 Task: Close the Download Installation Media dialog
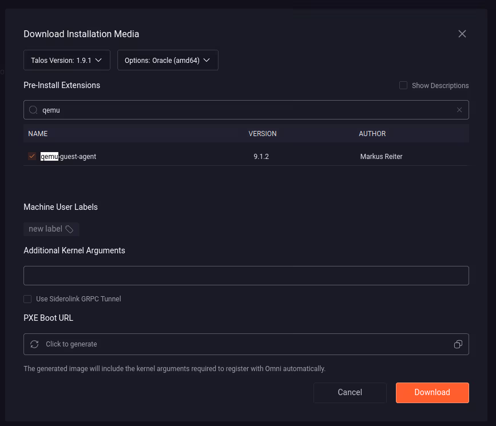pyautogui.click(x=462, y=34)
